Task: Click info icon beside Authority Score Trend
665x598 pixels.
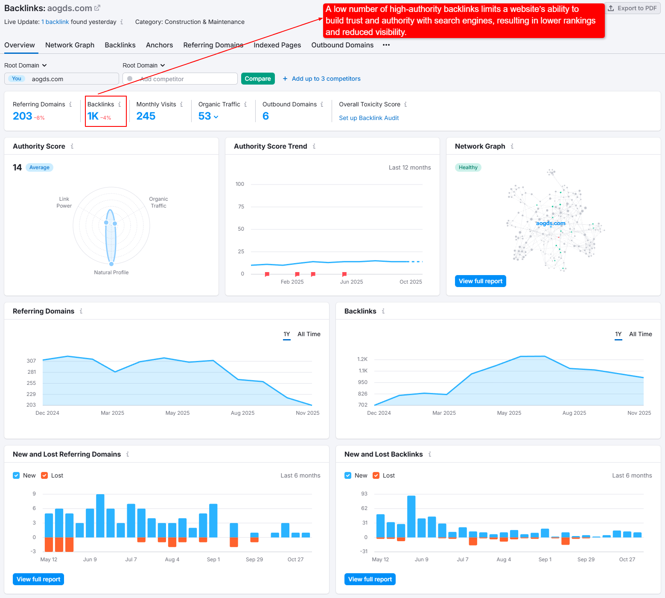Action: (x=314, y=146)
